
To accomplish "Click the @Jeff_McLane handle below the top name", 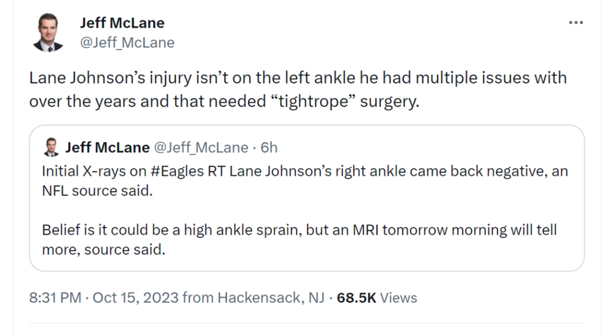I will (127, 42).
